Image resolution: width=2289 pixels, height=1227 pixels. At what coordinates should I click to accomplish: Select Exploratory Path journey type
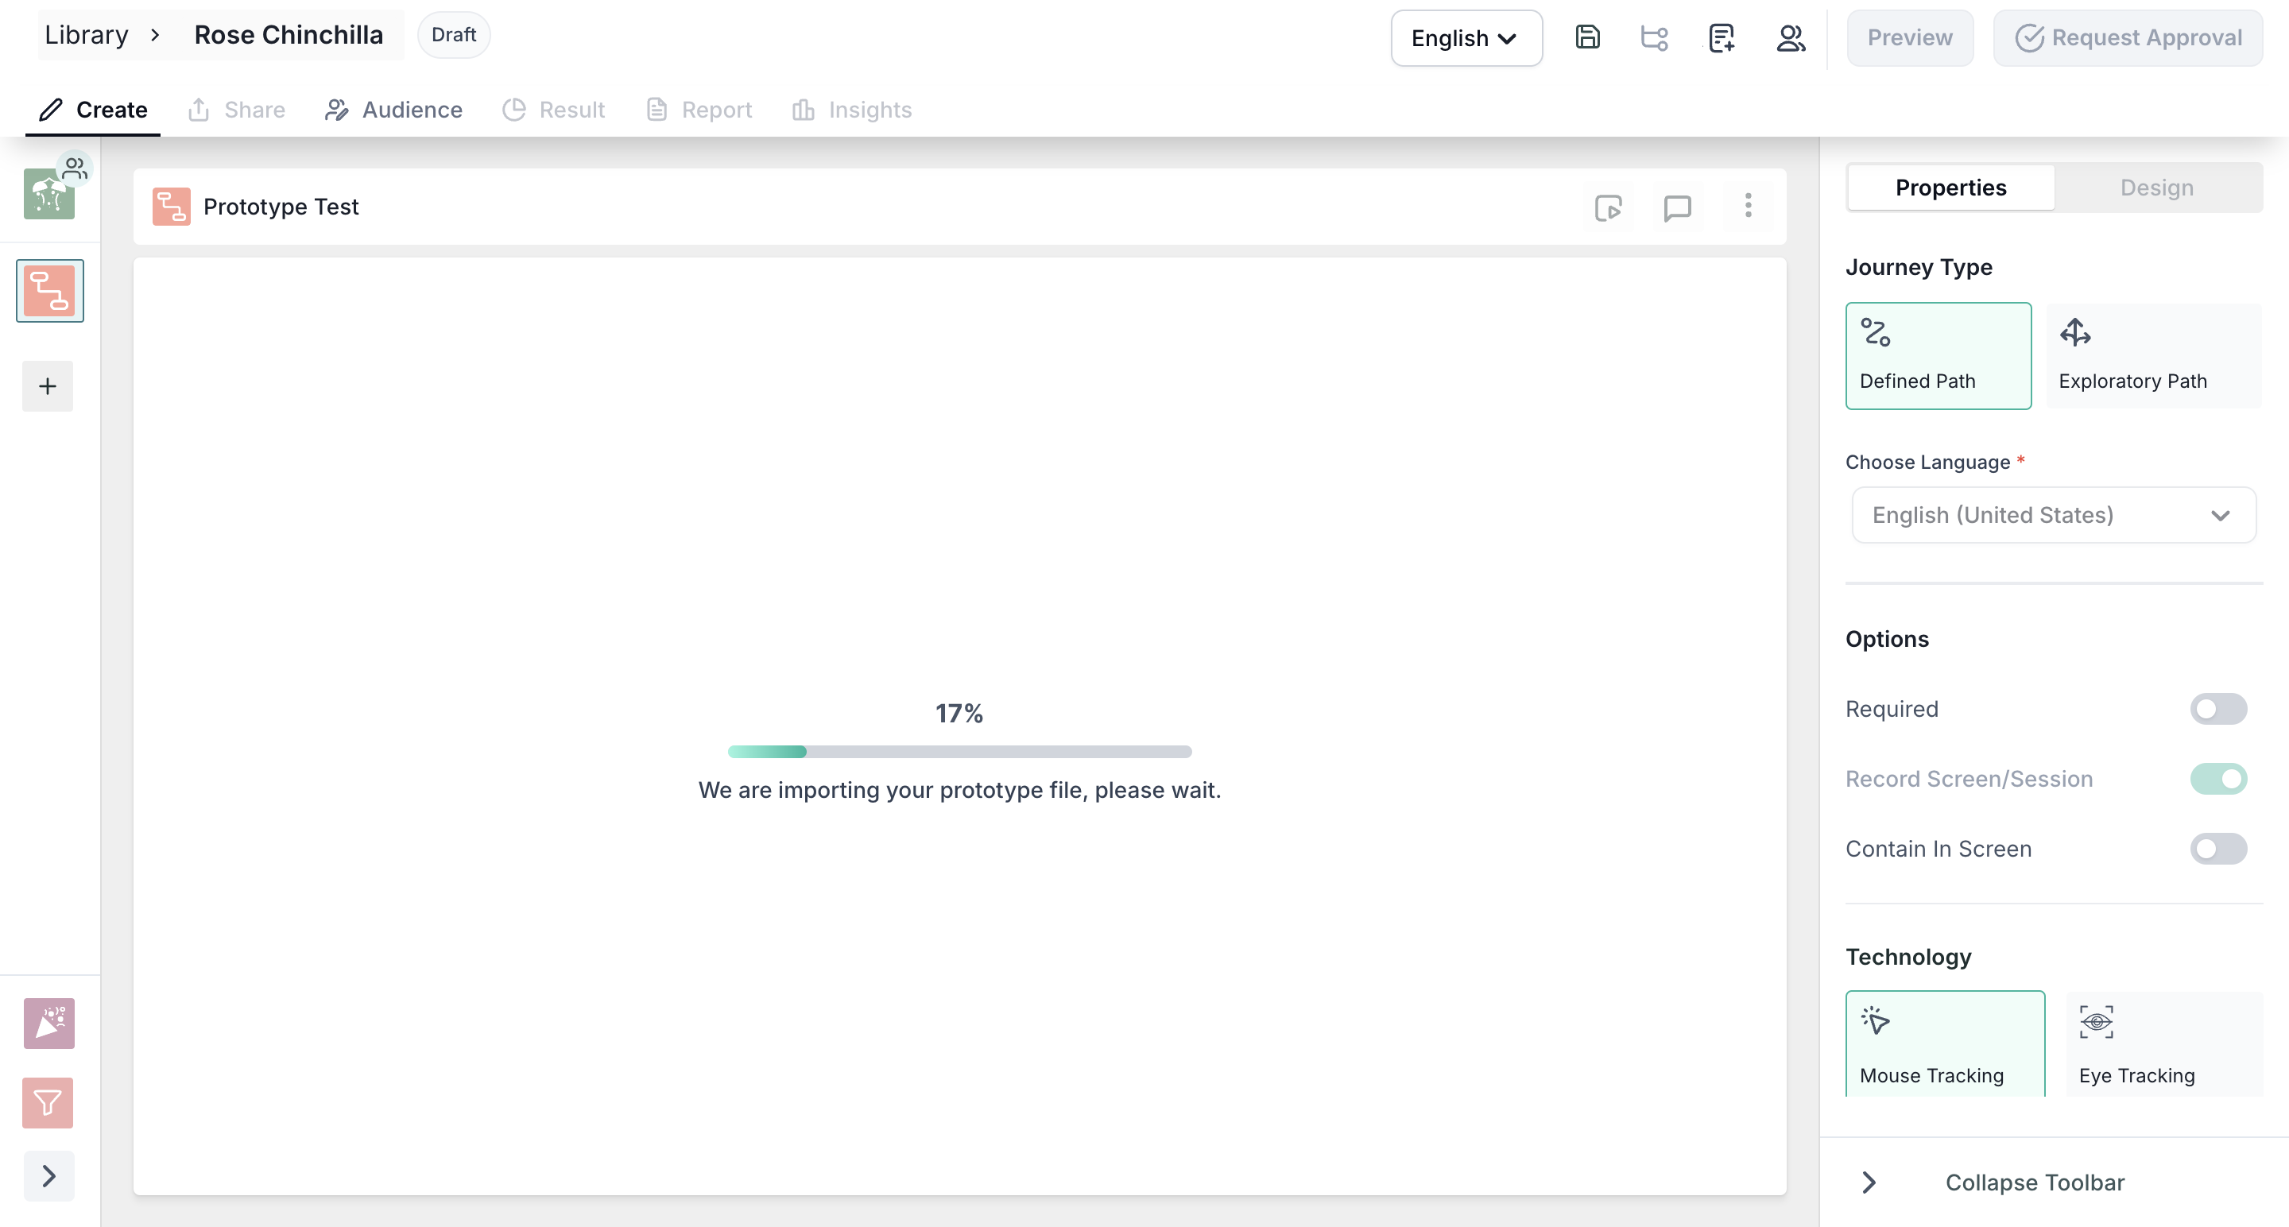(x=2154, y=356)
